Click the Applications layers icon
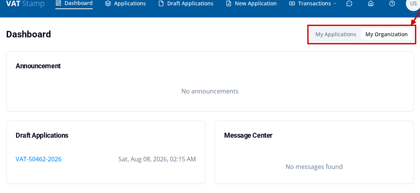Viewport: 420px width, 193px height. coord(108,3)
